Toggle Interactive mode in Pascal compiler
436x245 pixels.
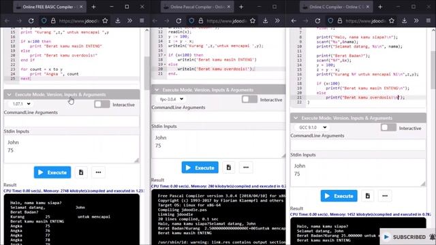coord(249,99)
